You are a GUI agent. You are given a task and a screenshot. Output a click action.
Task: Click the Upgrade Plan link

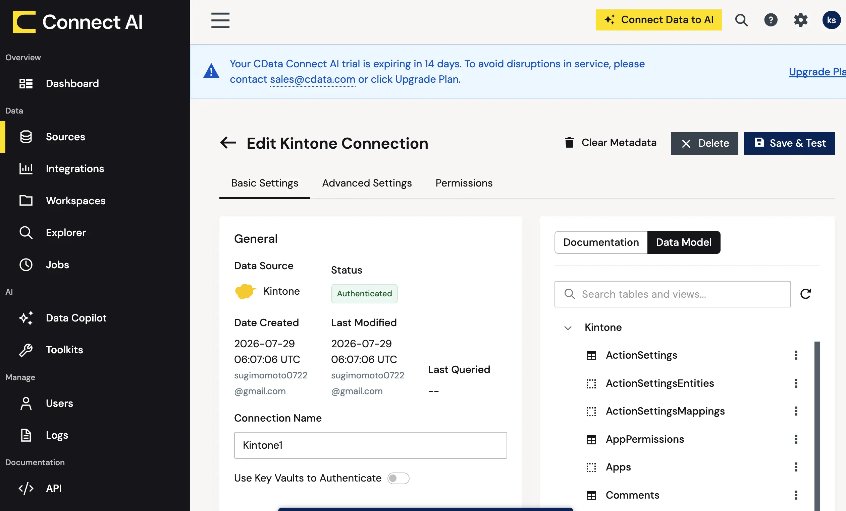[817, 72]
